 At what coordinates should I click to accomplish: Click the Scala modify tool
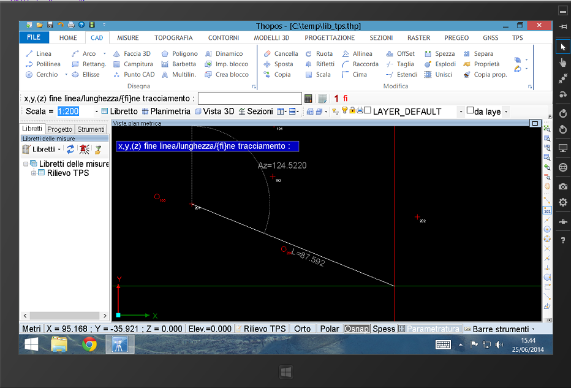[x=318, y=74]
